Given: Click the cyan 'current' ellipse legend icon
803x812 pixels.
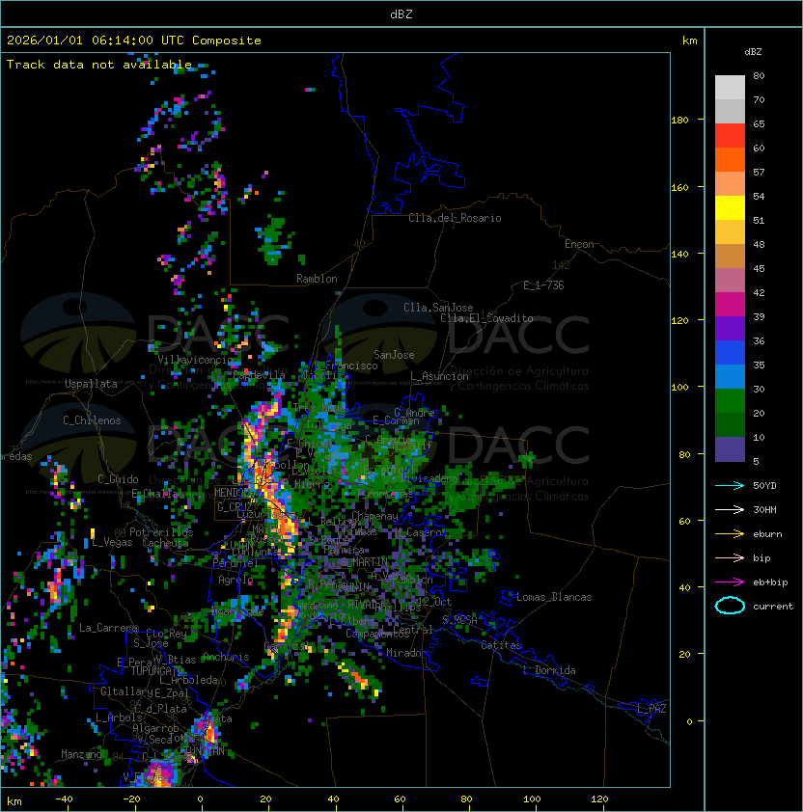Looking at the screenshot, I should 730,606.
